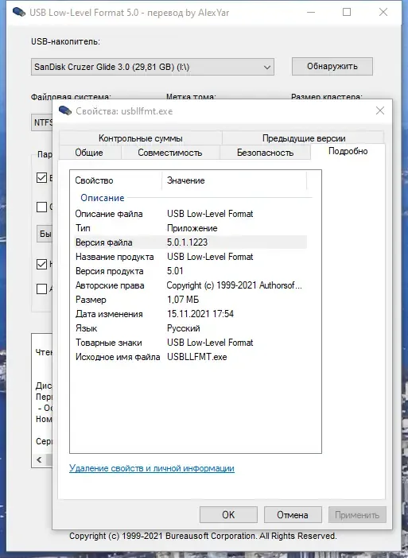The width and height of the screenshot is (408, 558).
Task: Click the left scroll arrow in info pane
Action: pyautogui.click(x=39, y=459)
